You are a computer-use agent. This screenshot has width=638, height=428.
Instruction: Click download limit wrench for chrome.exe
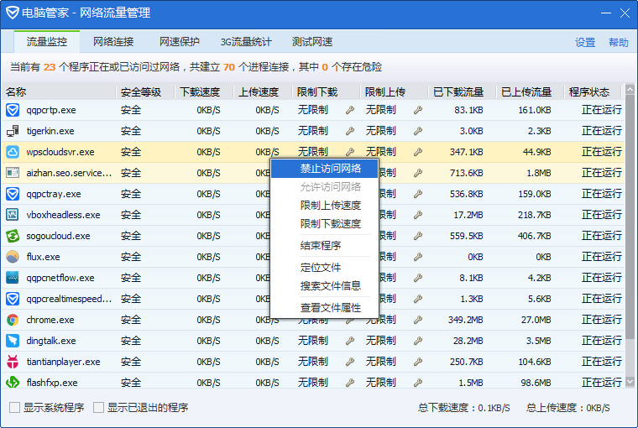(350, 320)
